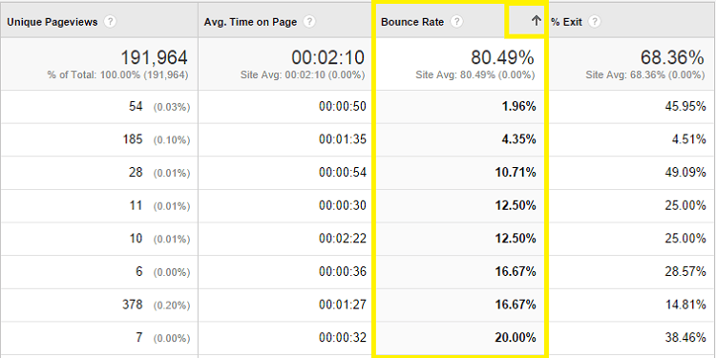Select time on page value 00:00:36

[x=343, y=272]
